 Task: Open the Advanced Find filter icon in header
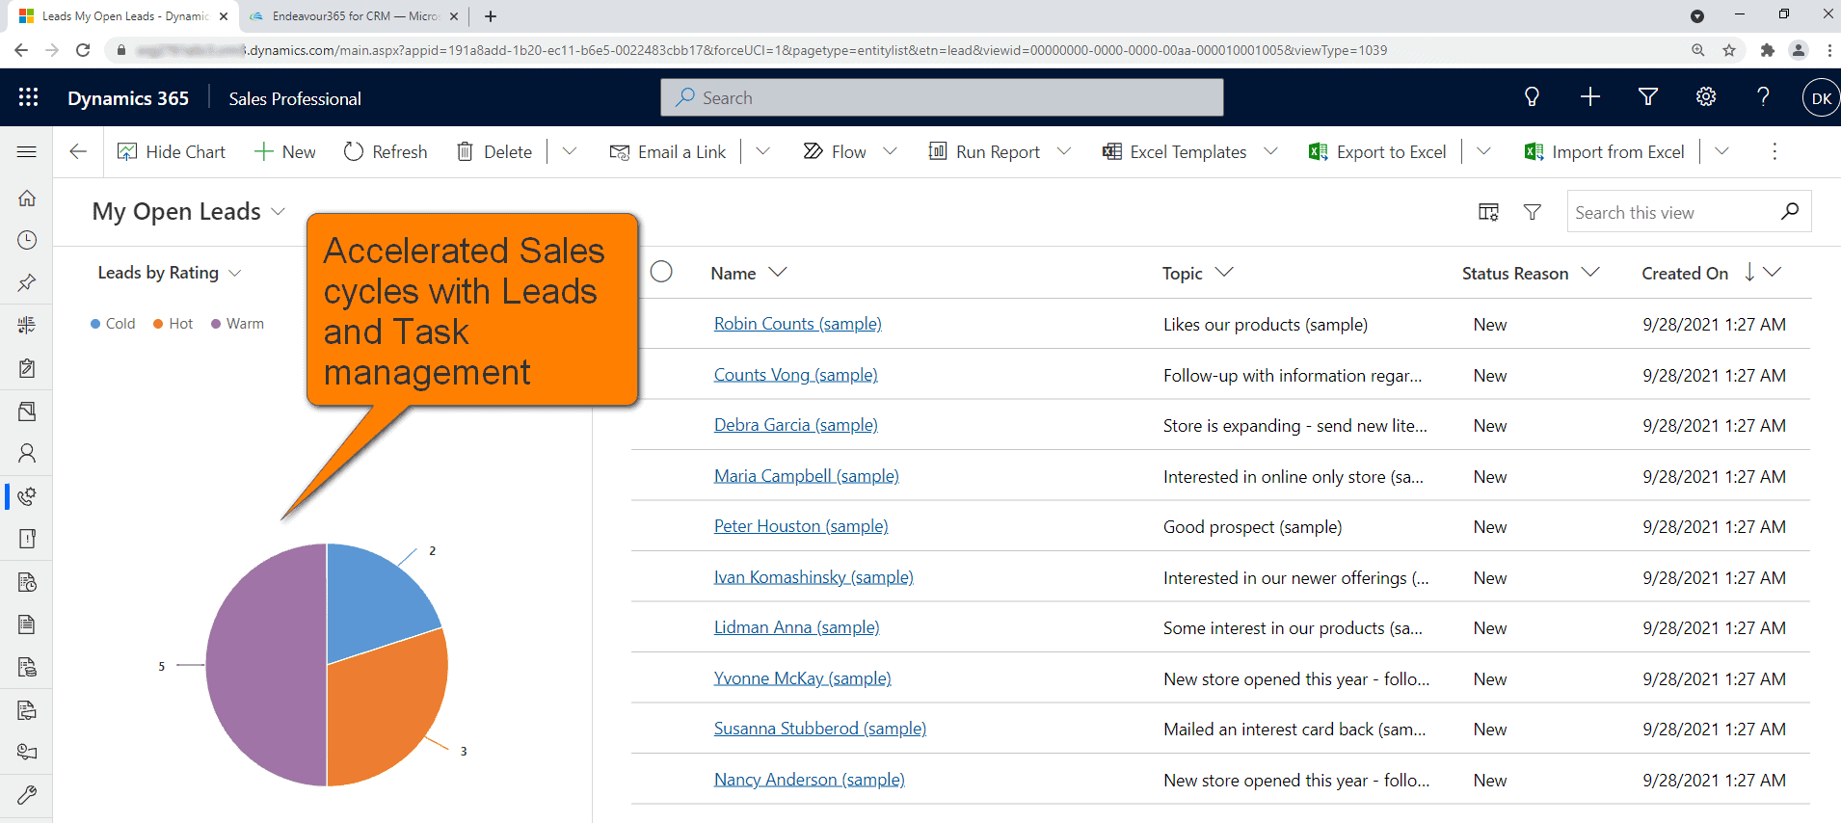pyautogui.click(x=1648, y=97)
